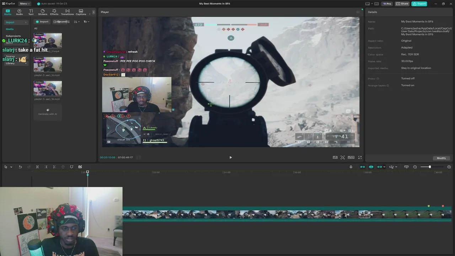455x256 pixels.
Task: Select Subprojects in the sidebar
Action: [13, 36]
